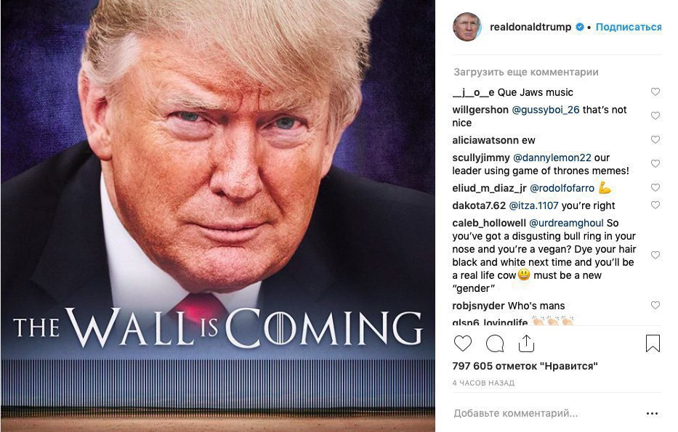Image resolution: width=678 pixels, height=432 pixels.
Task: View the 797 605 likes count
Action: 525,366
